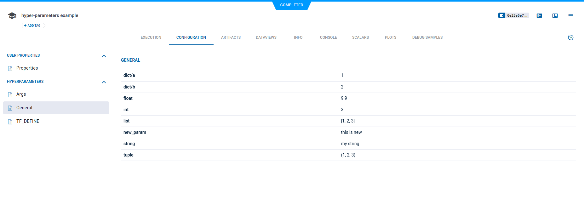Viewport: 584px width, 199px height.
Task: Click the Properties document icon
Action: [10, 68]
